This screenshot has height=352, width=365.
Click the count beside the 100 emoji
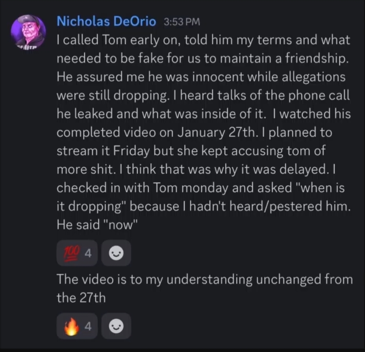click(x=88, y=254)
